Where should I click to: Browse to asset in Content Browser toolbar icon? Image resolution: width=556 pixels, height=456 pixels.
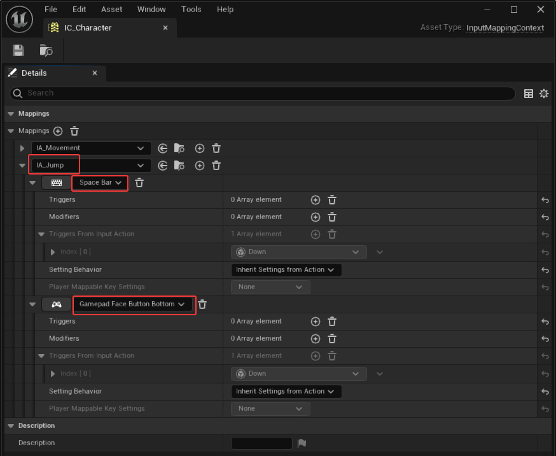pyautogui.click(x=46, y=50)
